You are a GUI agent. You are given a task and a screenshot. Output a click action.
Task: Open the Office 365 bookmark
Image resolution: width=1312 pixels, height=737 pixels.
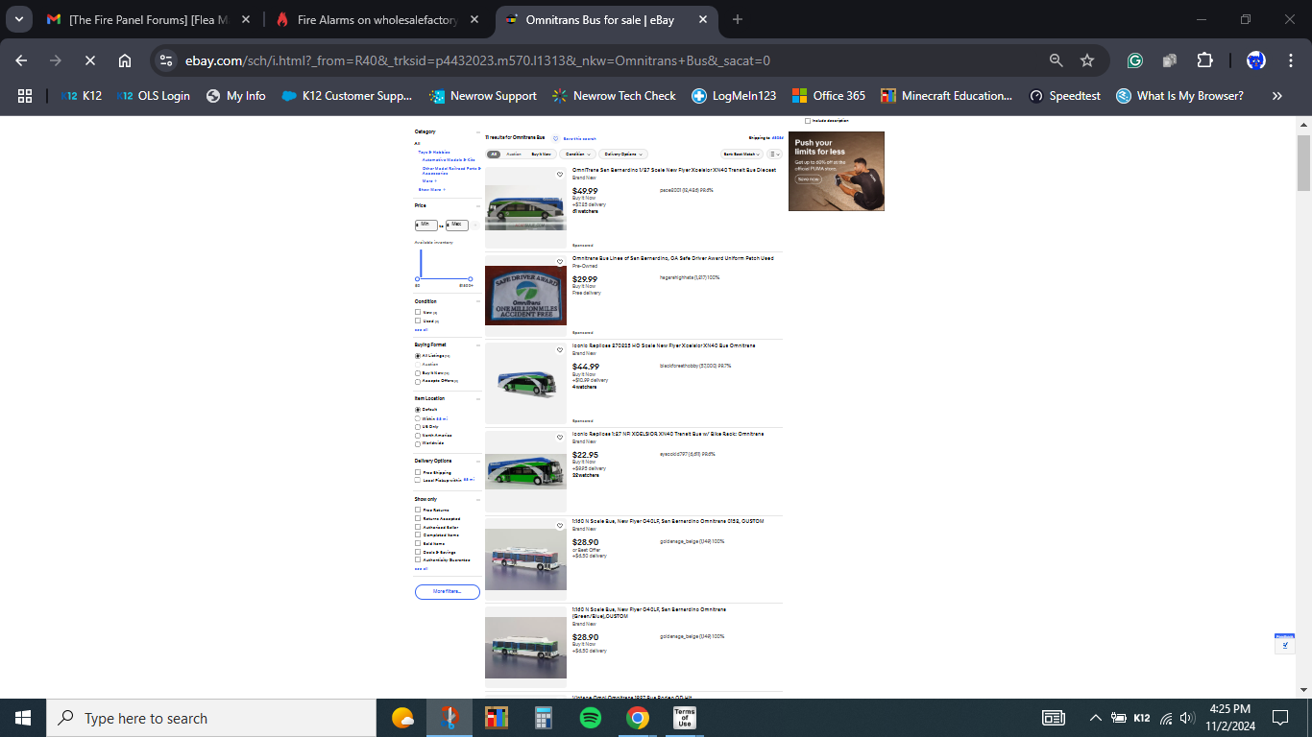point(828,96)
